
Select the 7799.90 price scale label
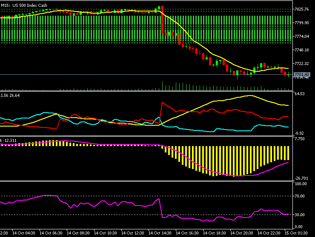point(301,23)
